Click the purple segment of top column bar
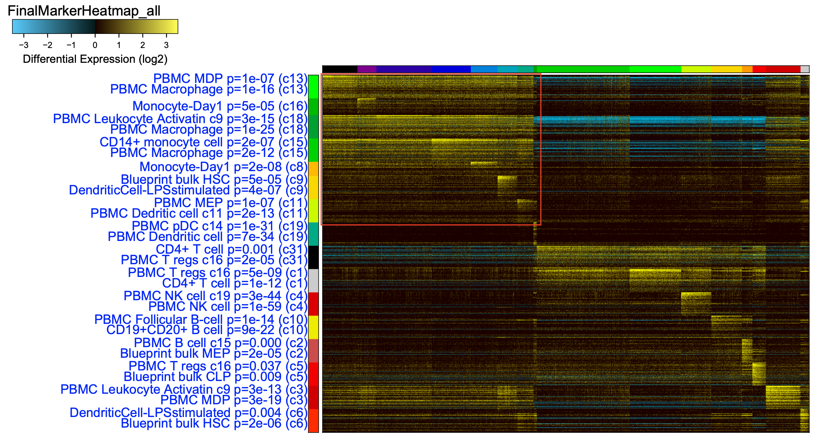This screenshot has width=820, height=441. (x=367, y=69)
